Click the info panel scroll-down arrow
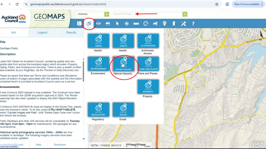266x149 pixels. coord(83,139)
